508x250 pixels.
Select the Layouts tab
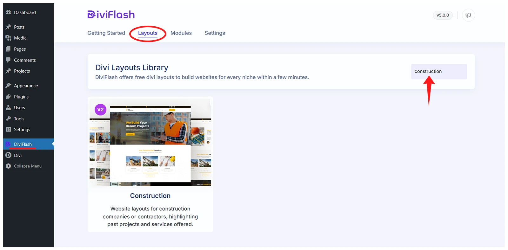148,33
